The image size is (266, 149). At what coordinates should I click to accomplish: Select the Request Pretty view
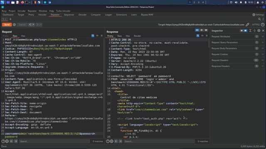tap(5, 36)
